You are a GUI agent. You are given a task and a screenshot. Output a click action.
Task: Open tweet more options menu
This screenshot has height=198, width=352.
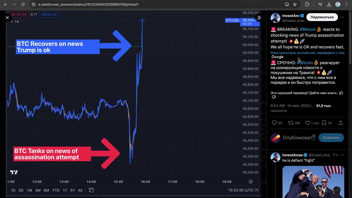pos(342,17)
